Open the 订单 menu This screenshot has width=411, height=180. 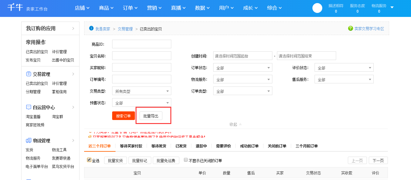(x=130, y=8)
